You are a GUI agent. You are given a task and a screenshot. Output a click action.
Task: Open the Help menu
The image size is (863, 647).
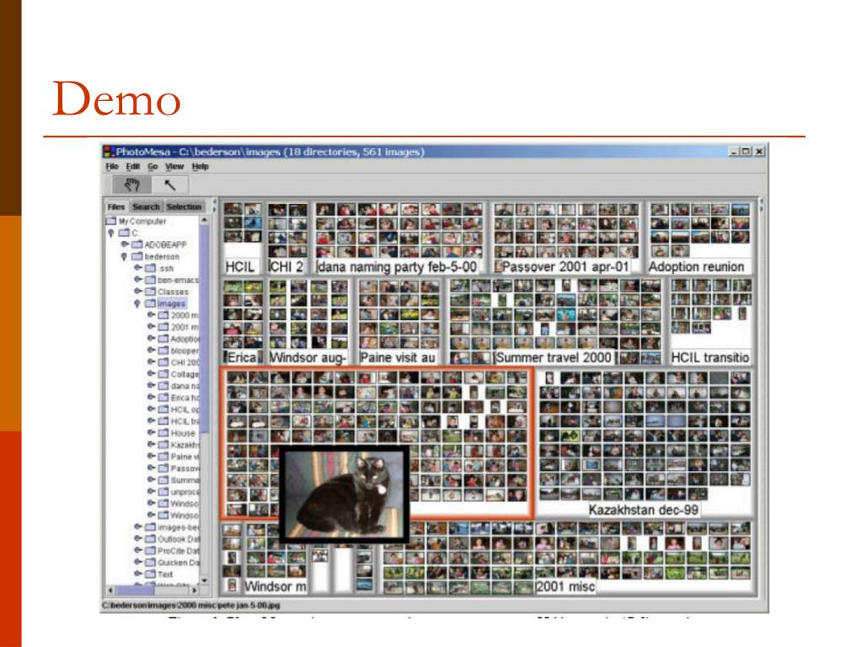tap(201, 166)
